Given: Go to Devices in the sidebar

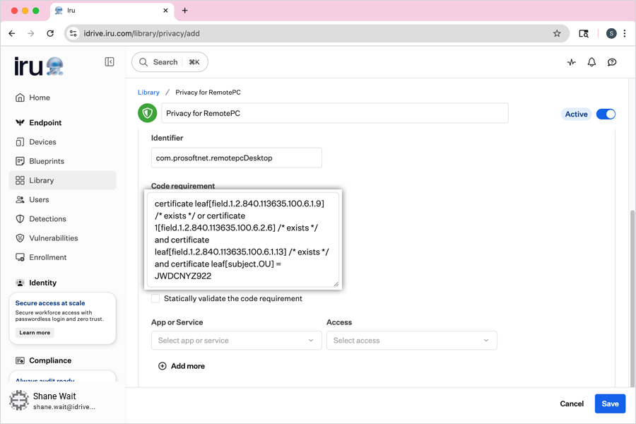Looking at the screenshot, I should 42,142.
